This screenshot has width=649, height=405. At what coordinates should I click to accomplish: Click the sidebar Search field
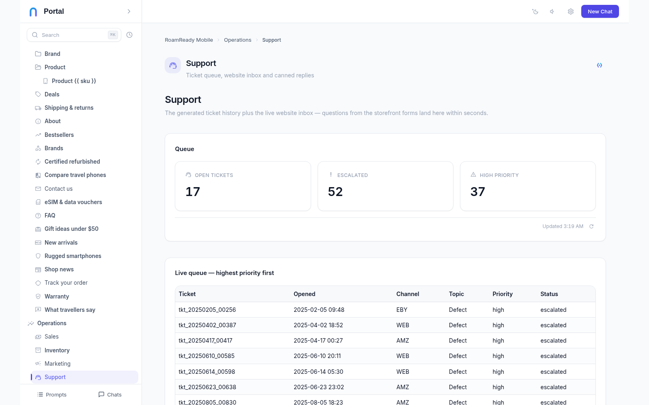(74, 35)
